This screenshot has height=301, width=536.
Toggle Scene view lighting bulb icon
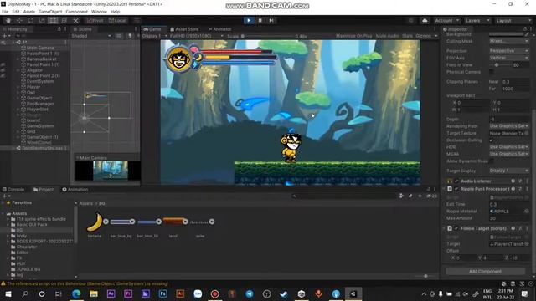point(130,36)
